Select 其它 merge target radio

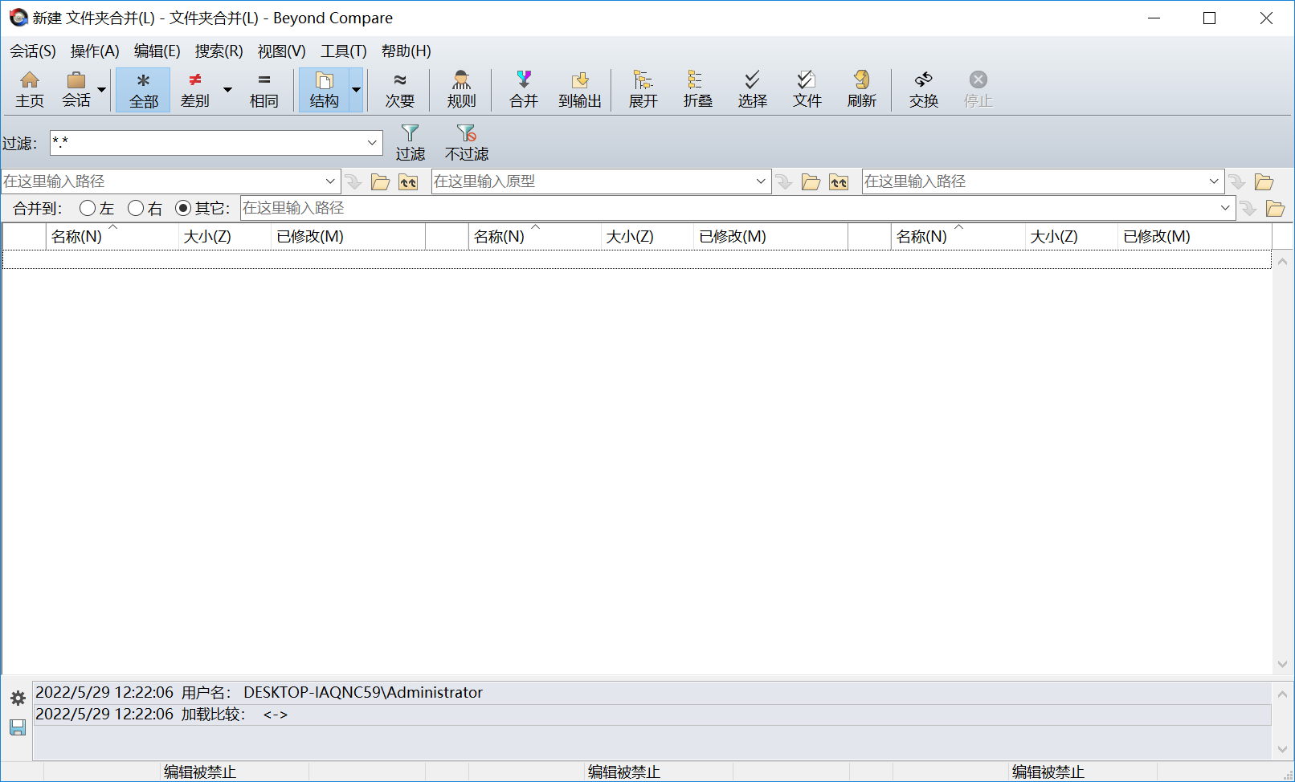[202, 209]
